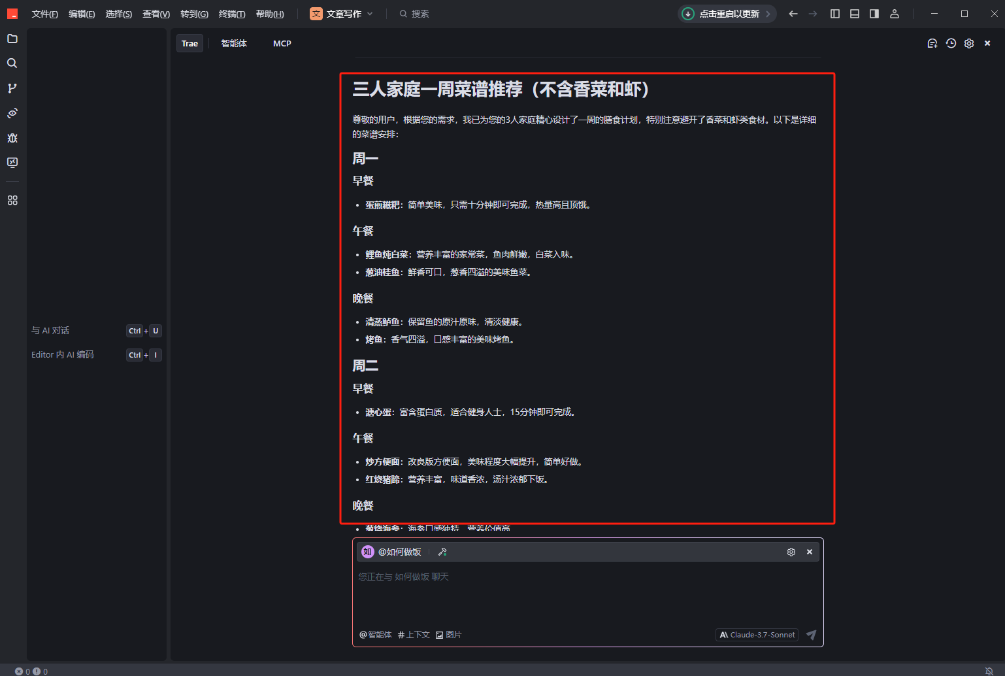Click the chat message input field
Screen dimensions: 1005x676
point(587,595)
